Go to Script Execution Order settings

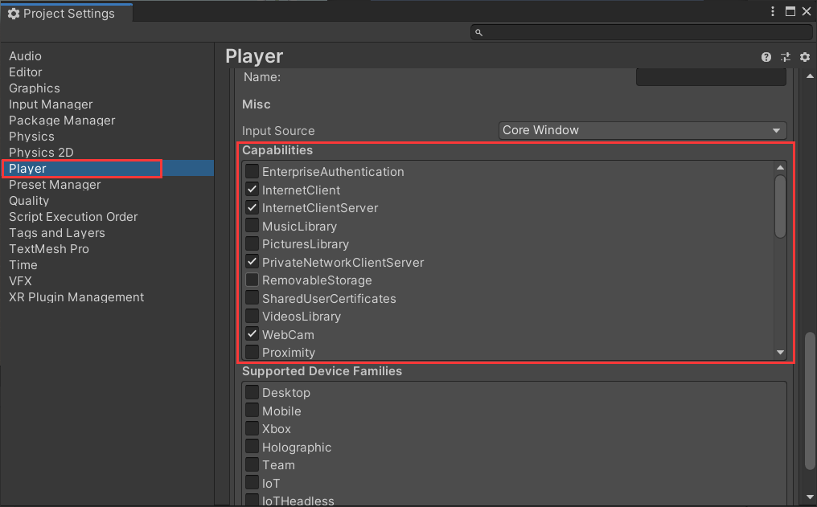(x=73, y=217)
